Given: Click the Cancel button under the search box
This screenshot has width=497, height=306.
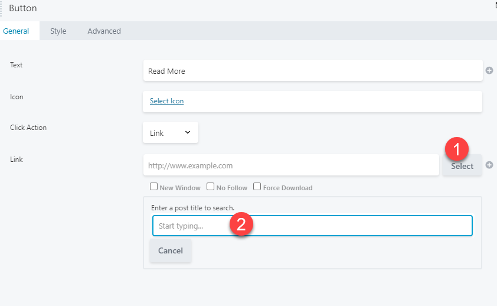Looking at the screenshot, I should coord(171,250).
